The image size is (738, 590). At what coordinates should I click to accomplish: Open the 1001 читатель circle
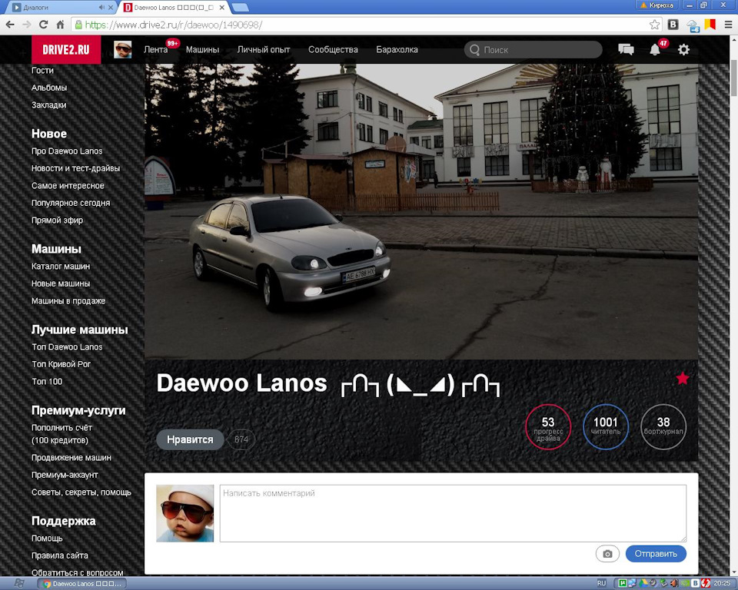click(x=606, y=426)
